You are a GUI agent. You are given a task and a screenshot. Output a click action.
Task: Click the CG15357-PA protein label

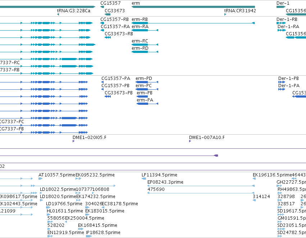click(x=116, y=78)
